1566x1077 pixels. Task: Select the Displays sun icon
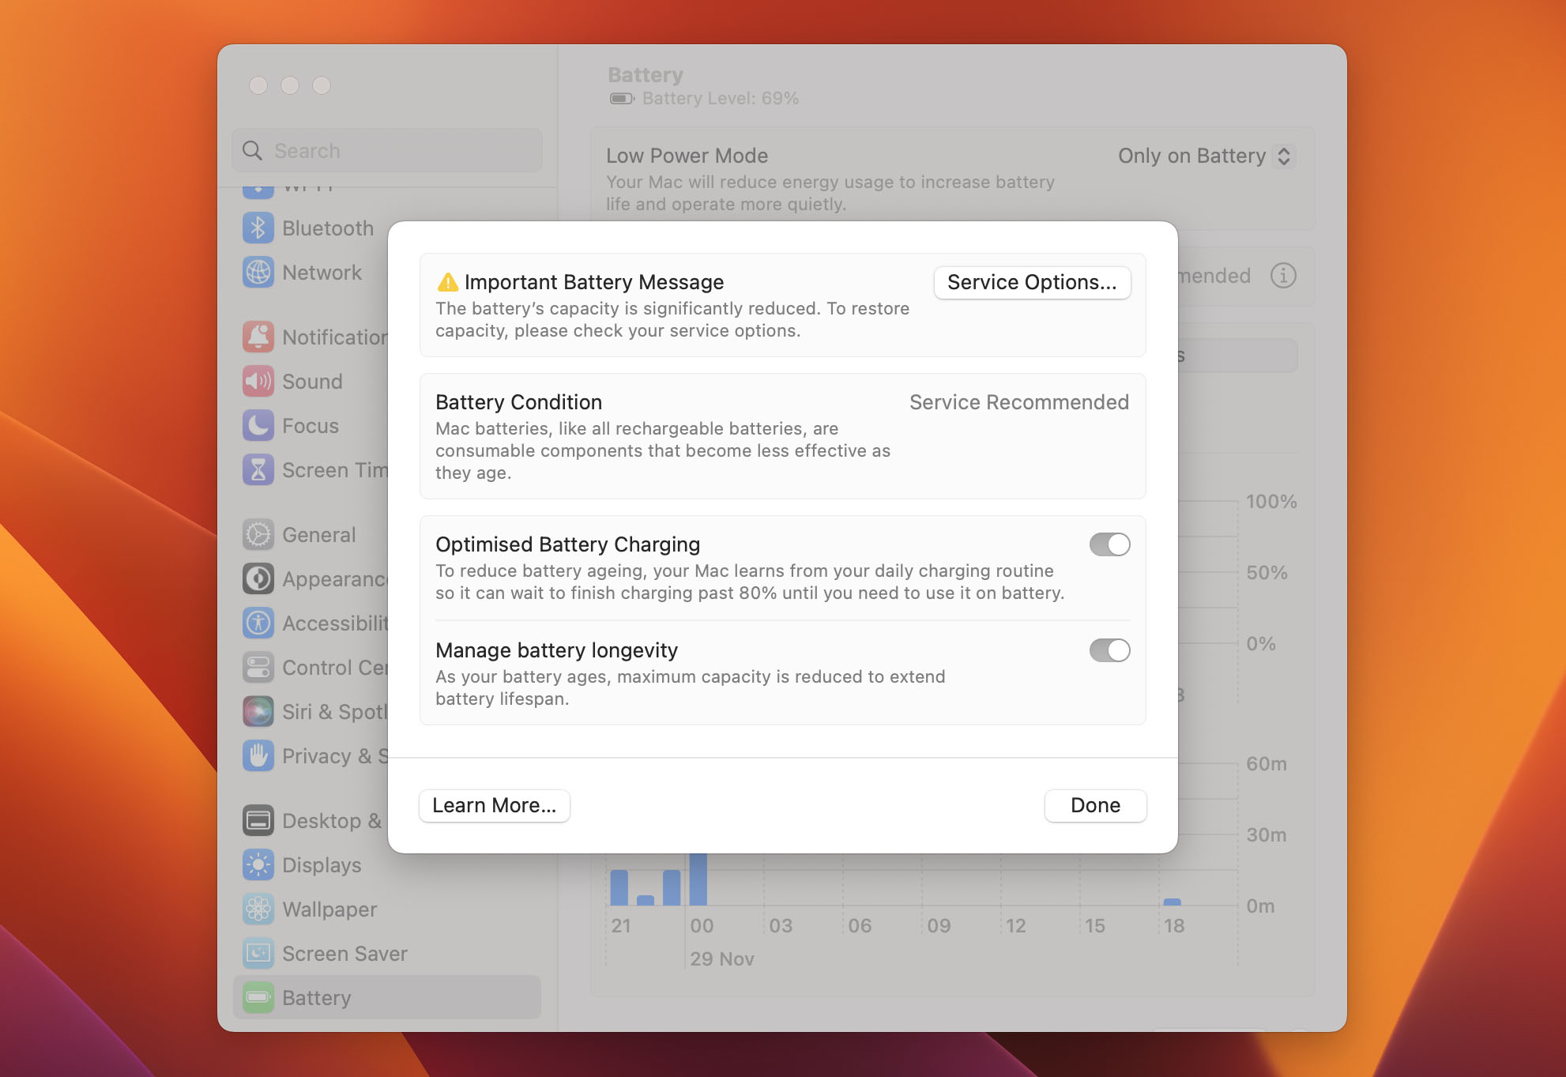[258, 865]
